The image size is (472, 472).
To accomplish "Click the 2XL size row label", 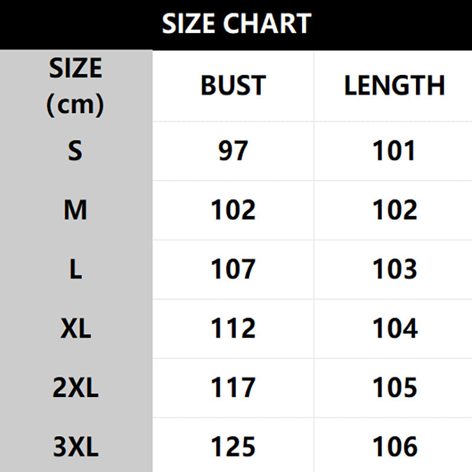I will pyautogui.click(x=76, y=388).
